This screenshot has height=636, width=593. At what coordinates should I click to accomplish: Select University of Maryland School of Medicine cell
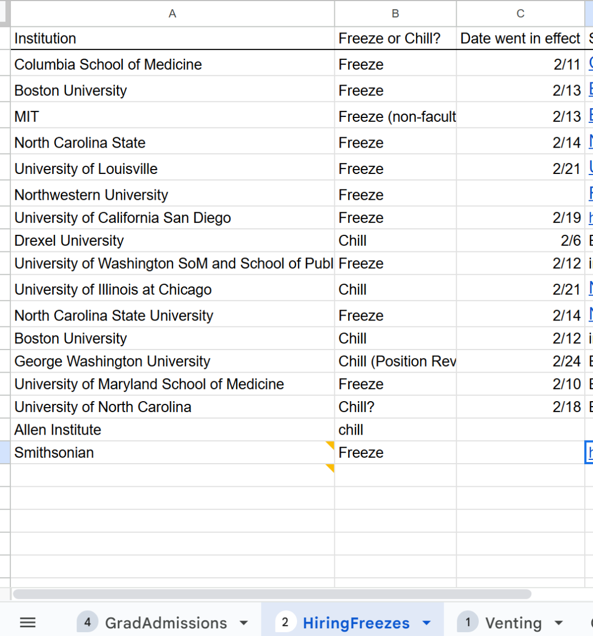(x=172, y=384)
